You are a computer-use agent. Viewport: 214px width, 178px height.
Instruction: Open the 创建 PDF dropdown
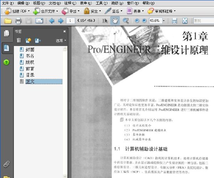tap(17, 11)
